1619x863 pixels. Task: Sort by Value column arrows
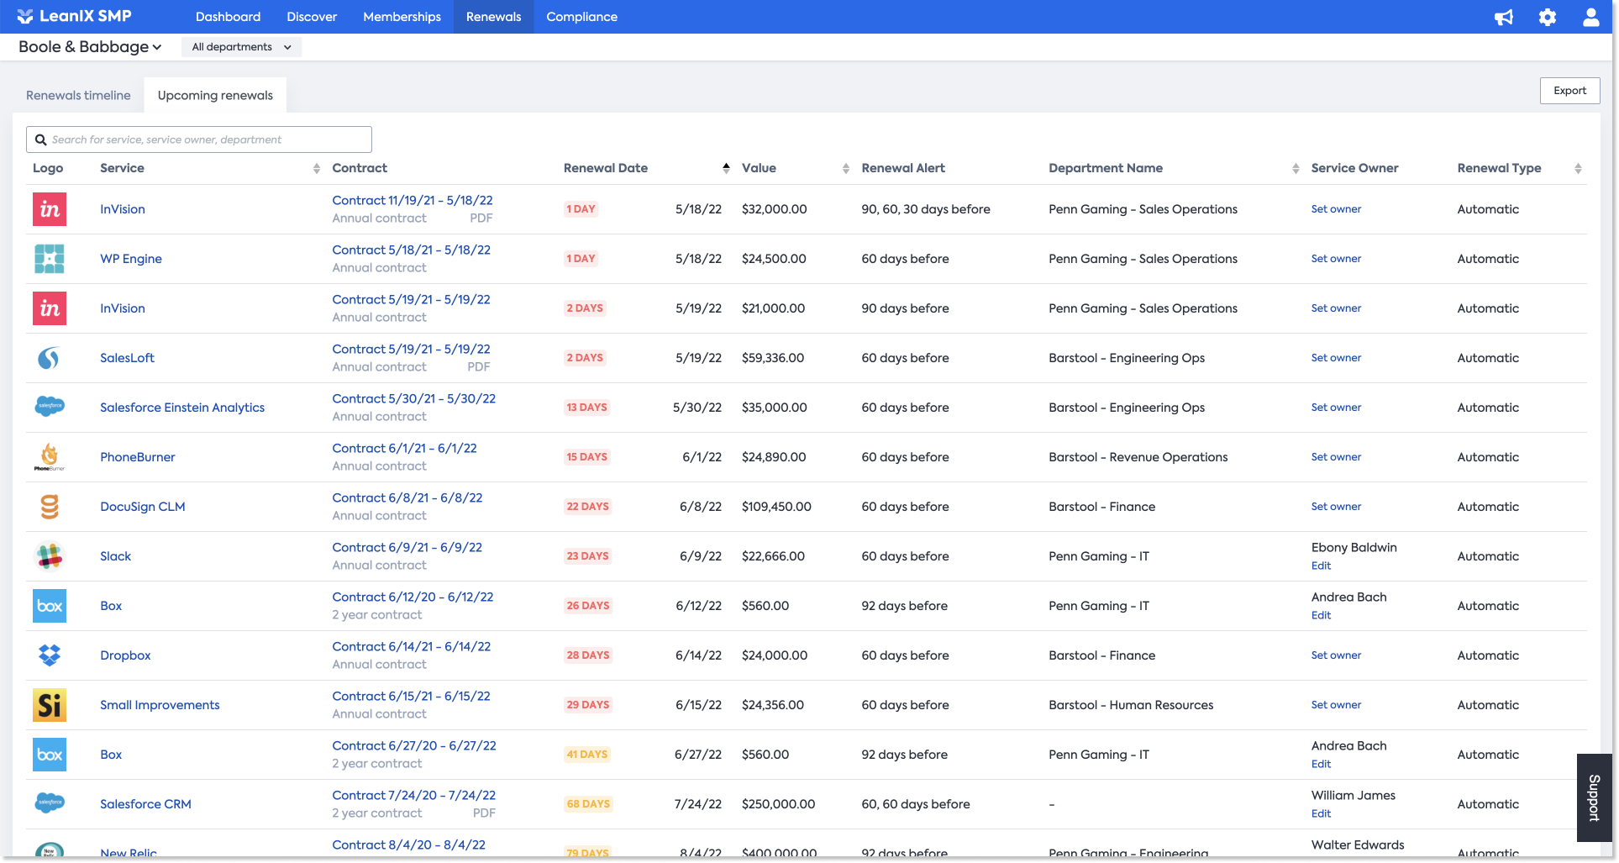point(845,169)
